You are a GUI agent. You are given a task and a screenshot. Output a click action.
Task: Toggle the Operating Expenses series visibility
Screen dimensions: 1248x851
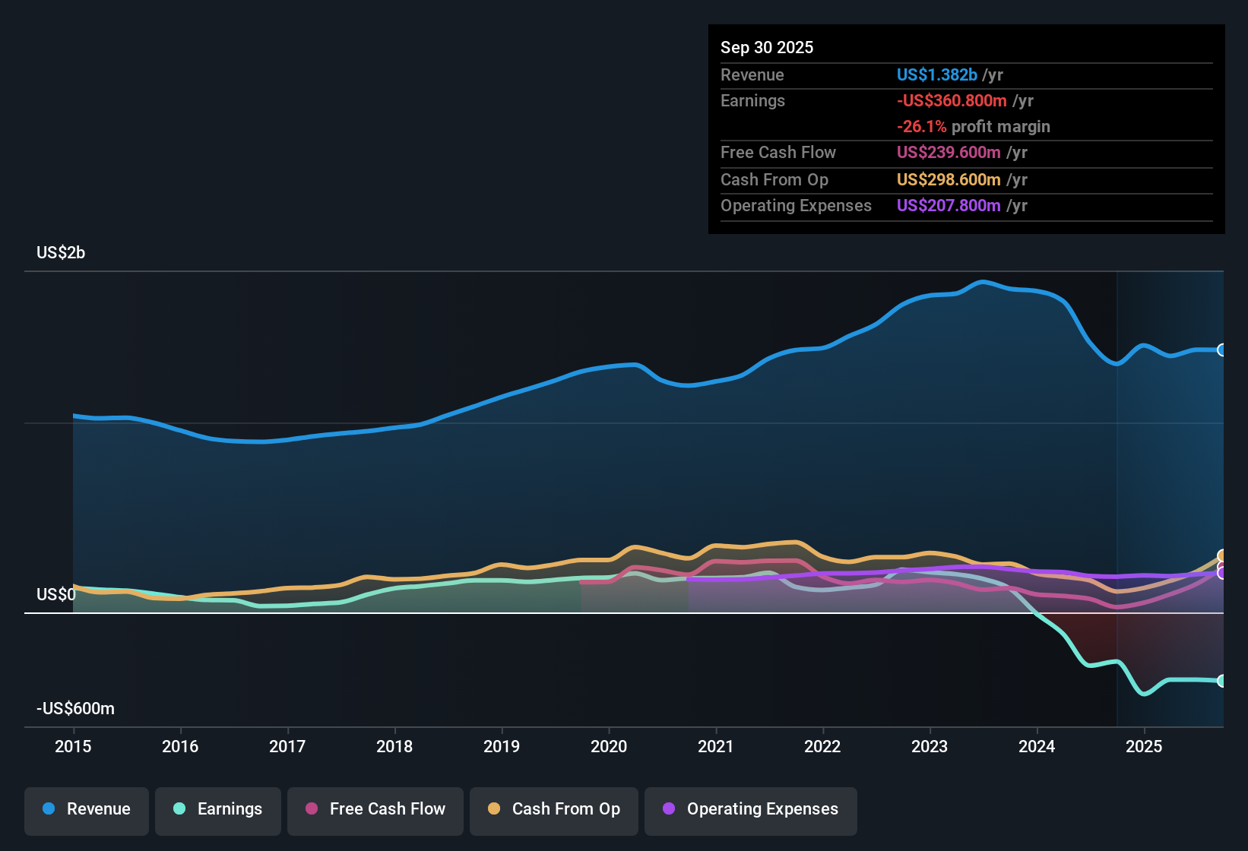(750, 810)
